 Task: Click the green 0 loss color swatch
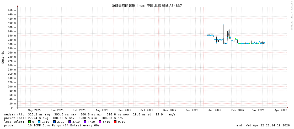(x=30, y=122)
